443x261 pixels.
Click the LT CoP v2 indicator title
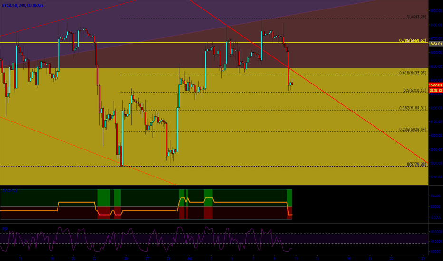[x=10, y=191]
